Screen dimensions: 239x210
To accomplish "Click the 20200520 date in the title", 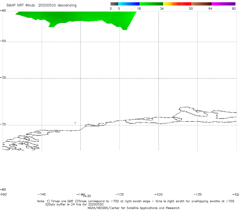I will pyautogui.click(x=47, y=5).
